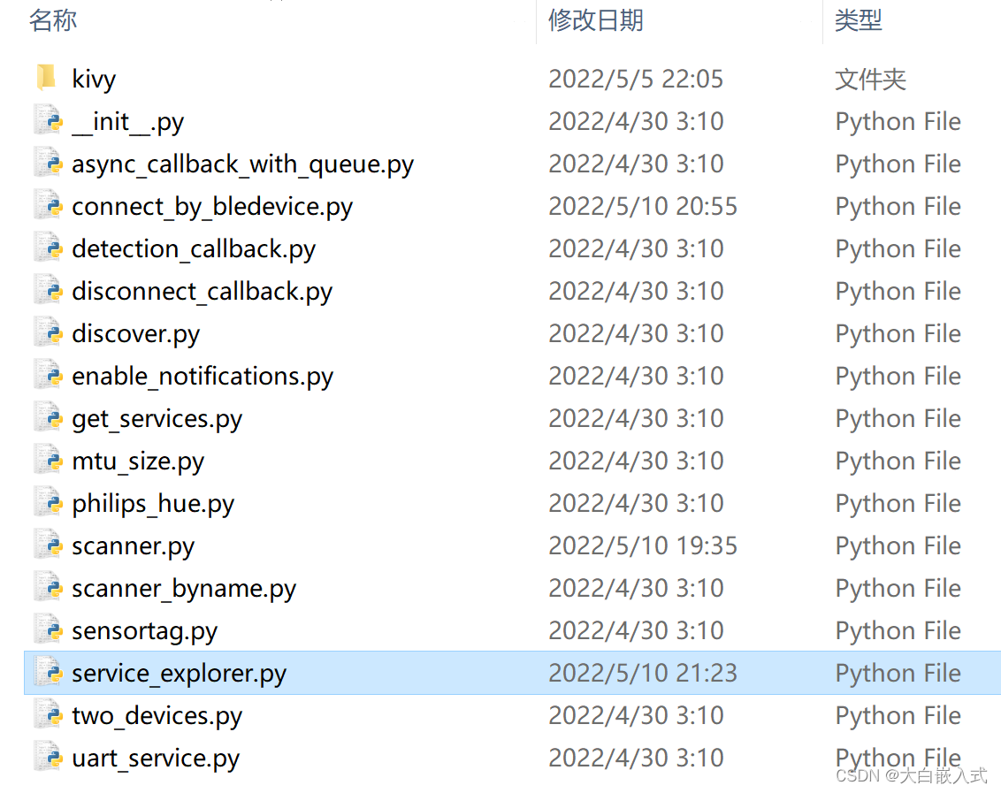Viewport: 1001px width, 793px height.
Task: Select disconnect_callback.py Python file icon
Action: coord(49,291)
